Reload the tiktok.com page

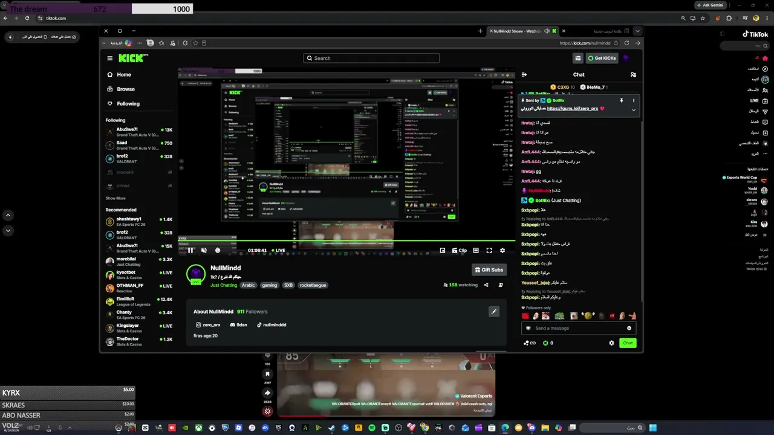[x=27, y=18]
